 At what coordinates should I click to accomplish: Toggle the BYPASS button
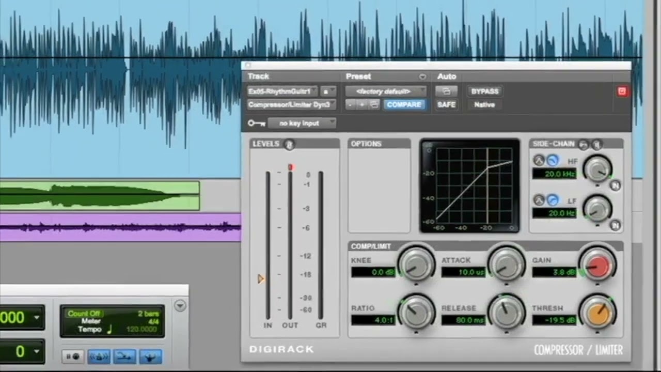click(x=485, y=91)
